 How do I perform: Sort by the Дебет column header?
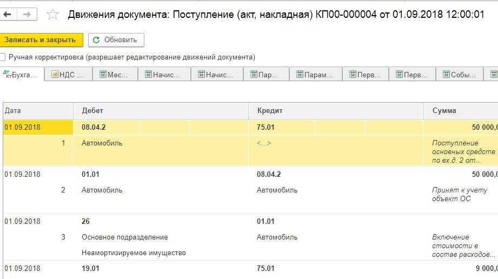(x=92, y=110)
